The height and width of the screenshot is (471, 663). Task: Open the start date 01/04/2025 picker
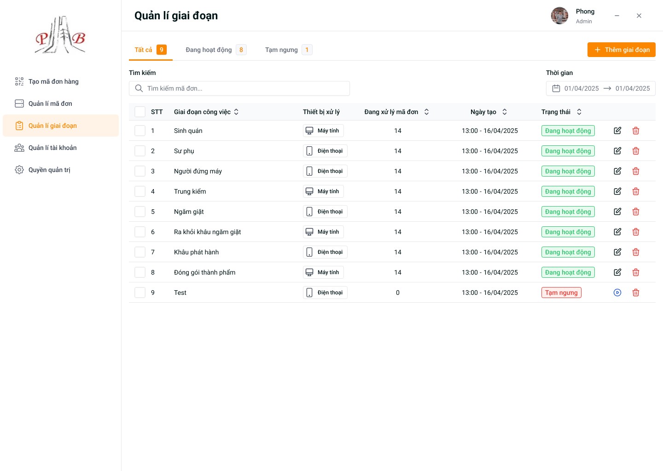pyautogui.click(x=582, y=88)
